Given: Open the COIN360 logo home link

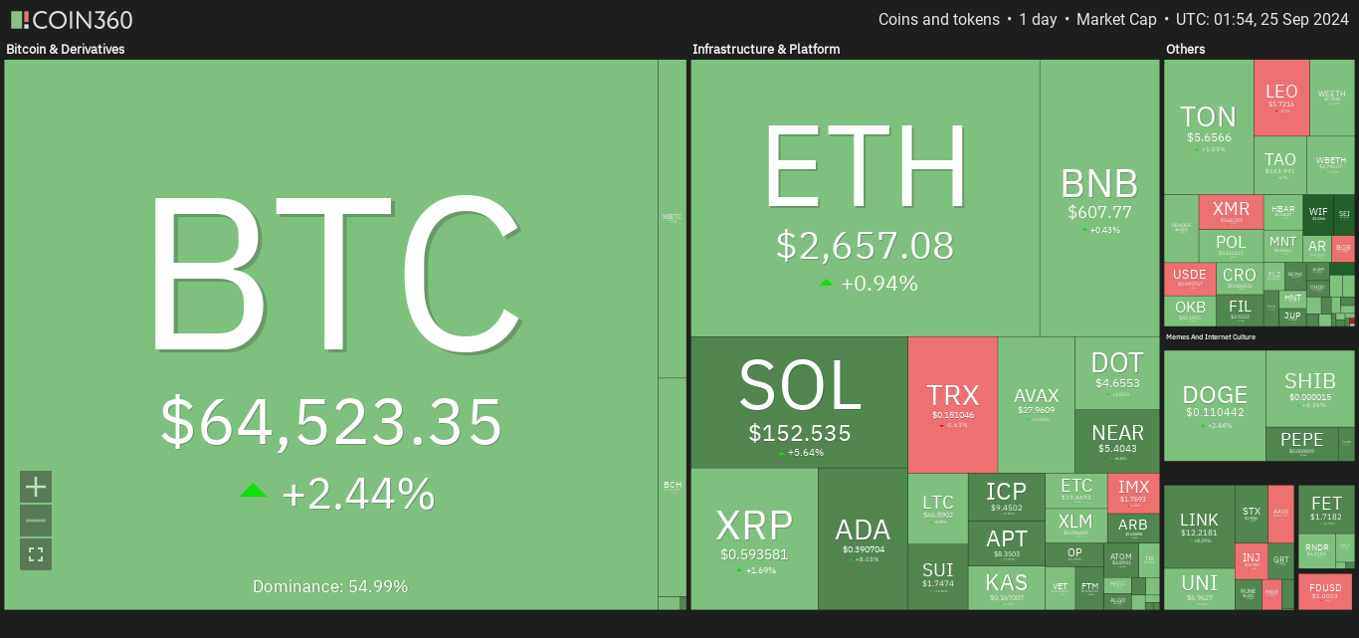Looking at the screenshot, I should click(72, 20).
